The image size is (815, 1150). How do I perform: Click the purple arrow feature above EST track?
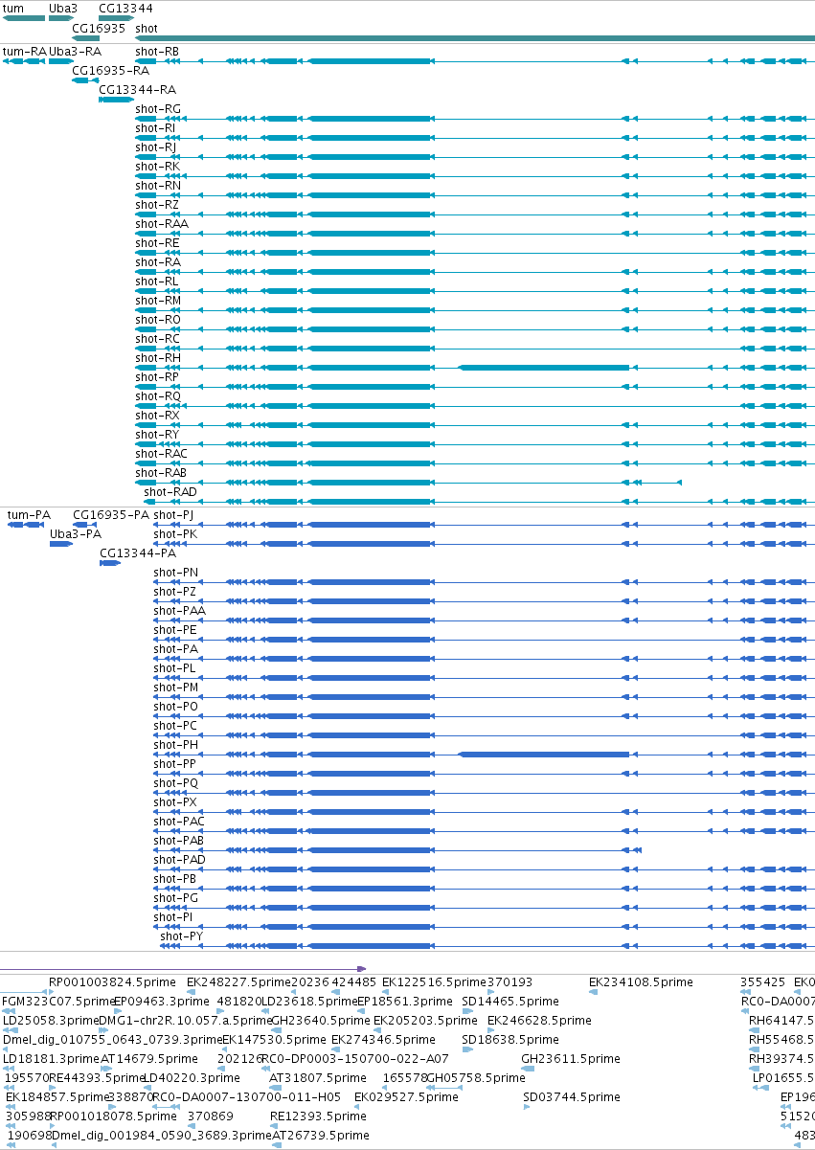[183, 969]
